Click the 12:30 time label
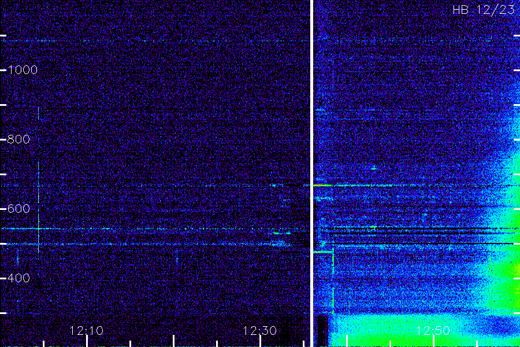 [259, 331]
